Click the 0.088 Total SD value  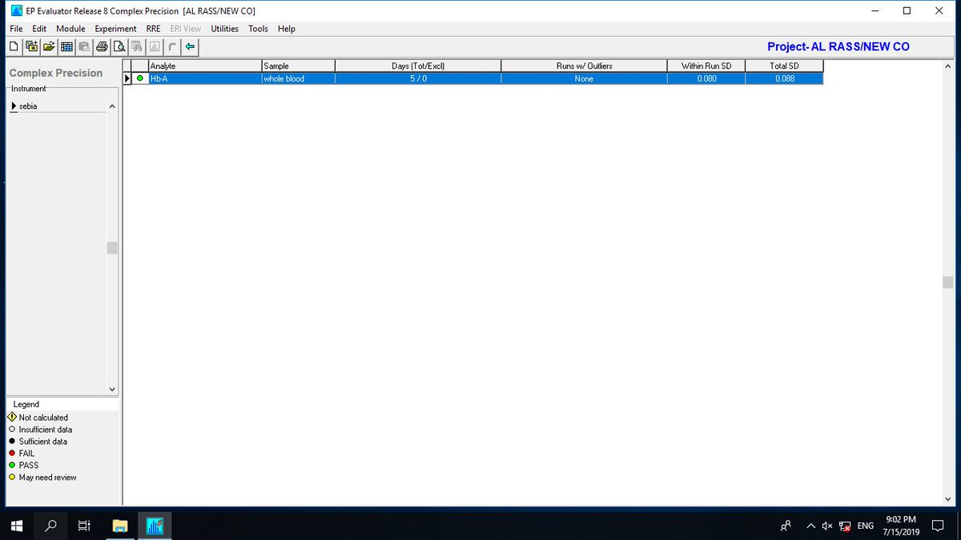pyautogui.click(x=784, y=78)
